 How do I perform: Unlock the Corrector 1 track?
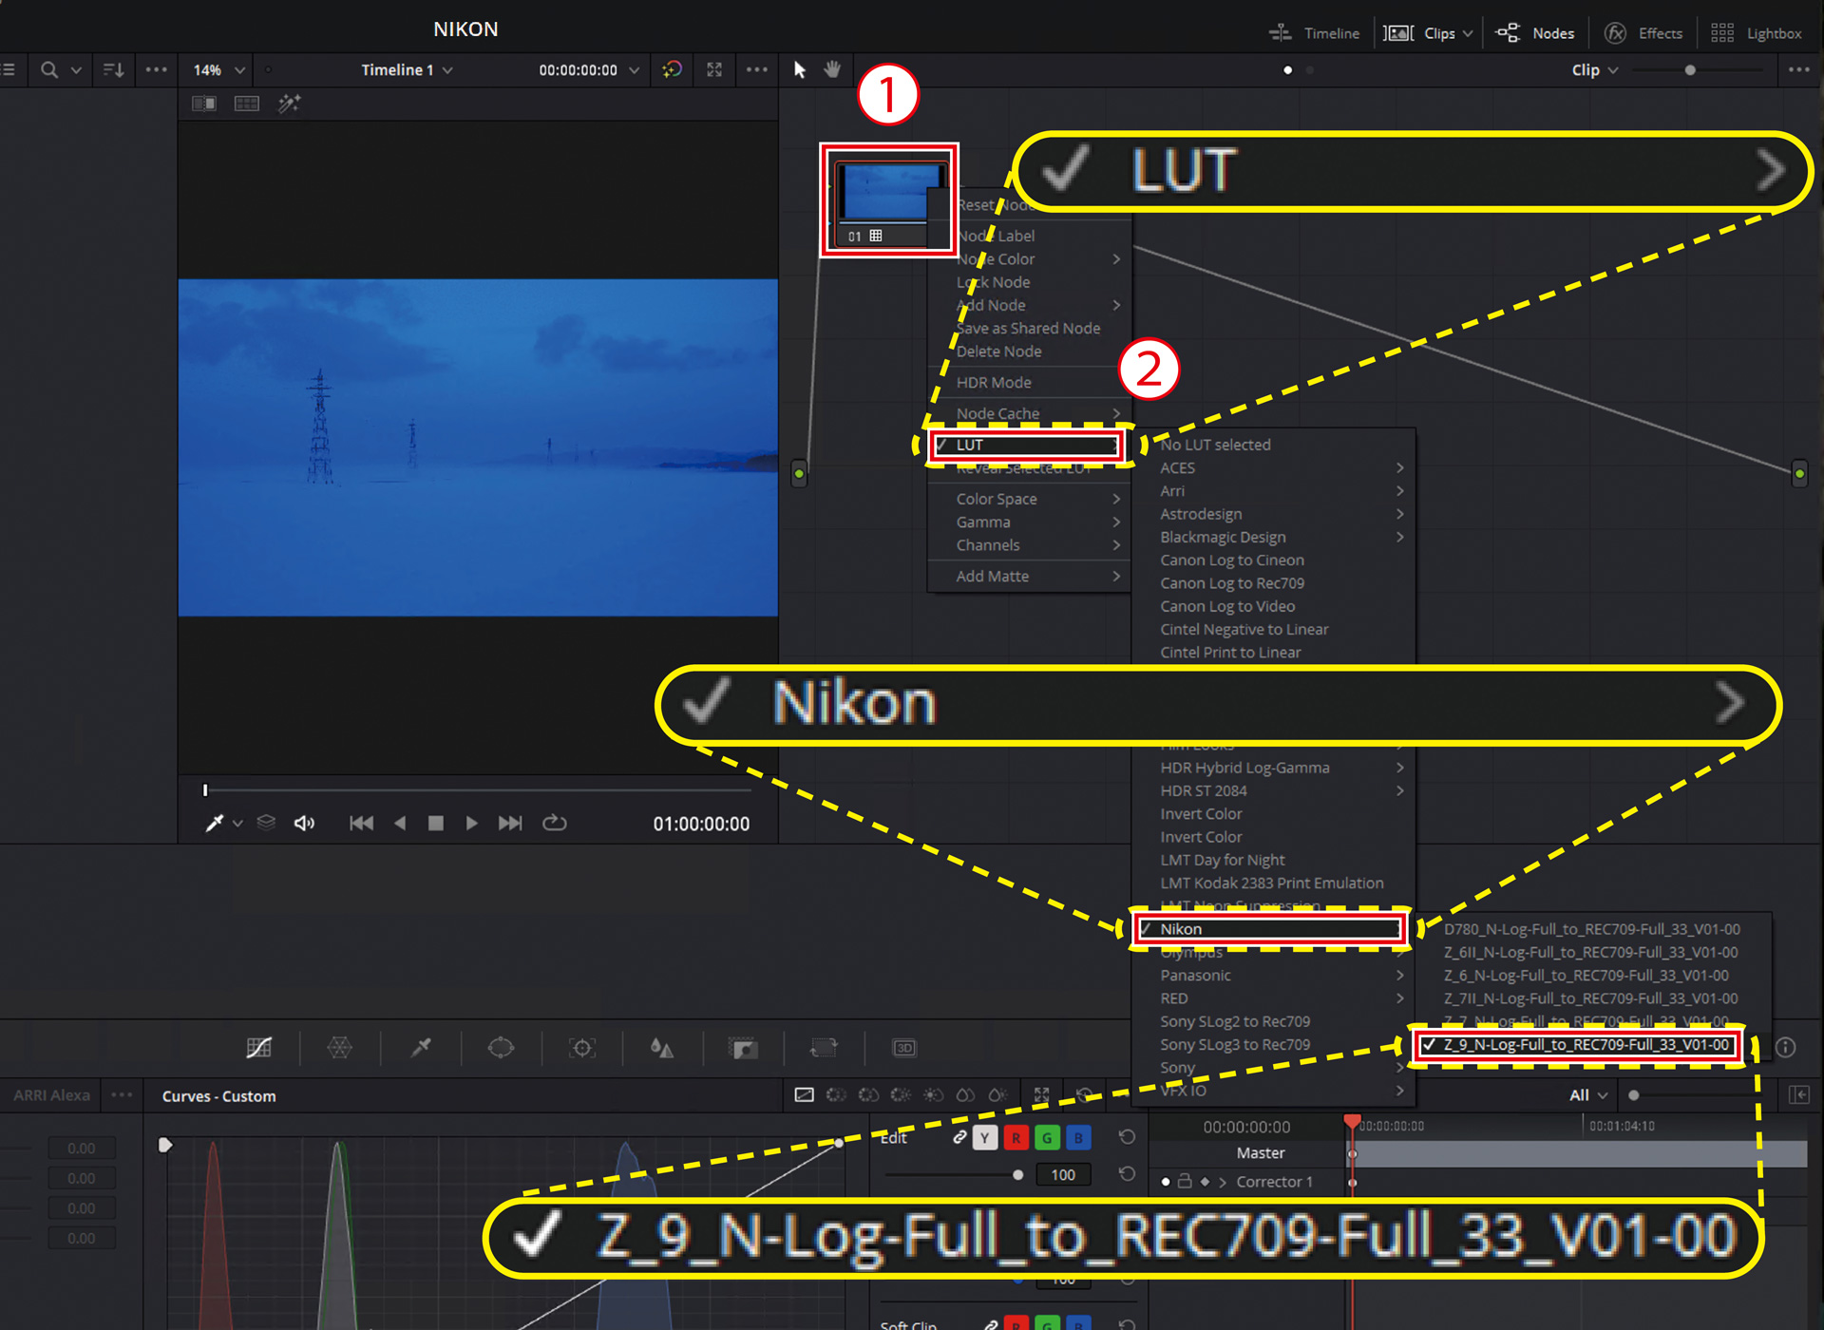coord(1185,1182)
